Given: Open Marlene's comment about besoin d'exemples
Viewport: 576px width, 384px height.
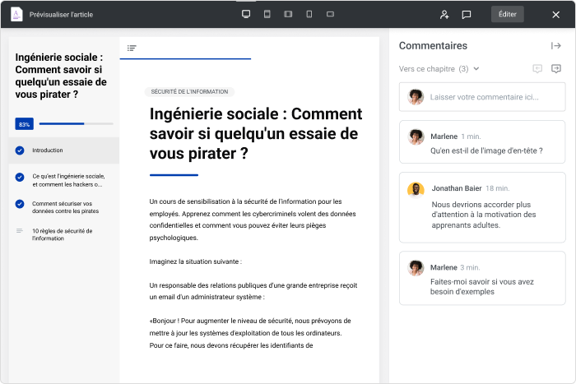Looking at the screenshot, I should click(x=482, y=278).
